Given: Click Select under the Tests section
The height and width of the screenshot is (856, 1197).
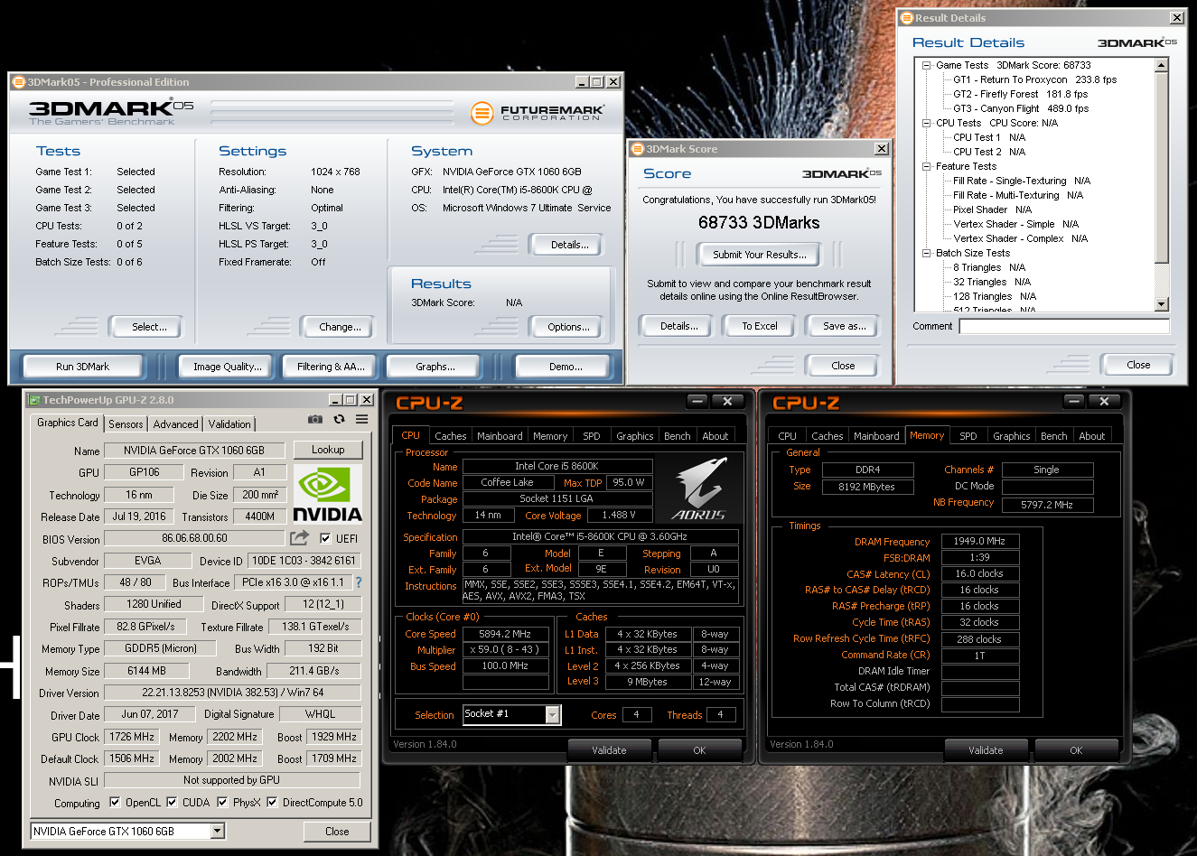Looking at the screenshot, I should coord(145,327).
